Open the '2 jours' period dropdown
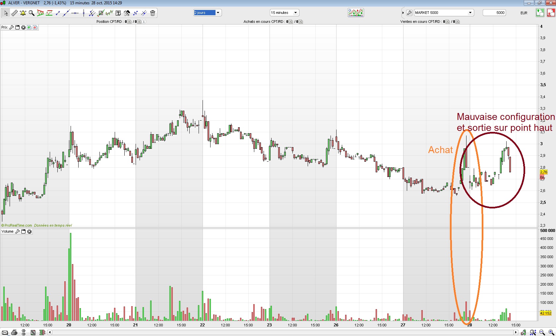The height and width of the screenshot is (336, 556). (208, 13)
